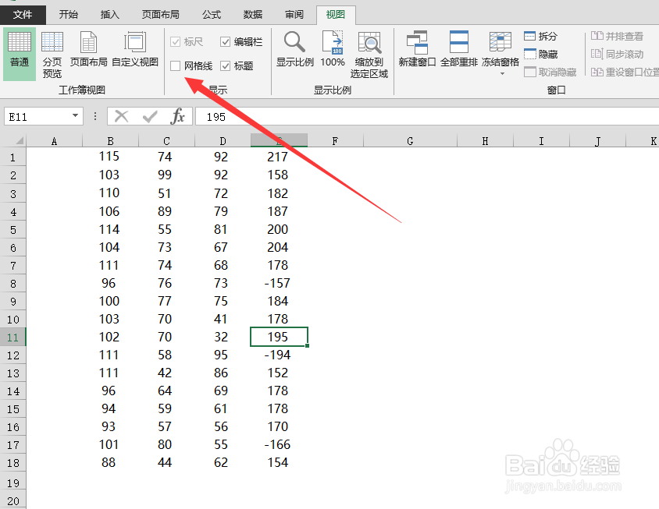Open Page Break Preview (分页预览)
Screen dimensions: 659x509
[52, 54]
